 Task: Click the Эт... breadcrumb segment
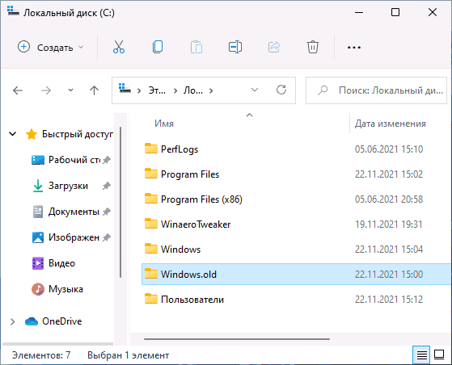point(157,90)
